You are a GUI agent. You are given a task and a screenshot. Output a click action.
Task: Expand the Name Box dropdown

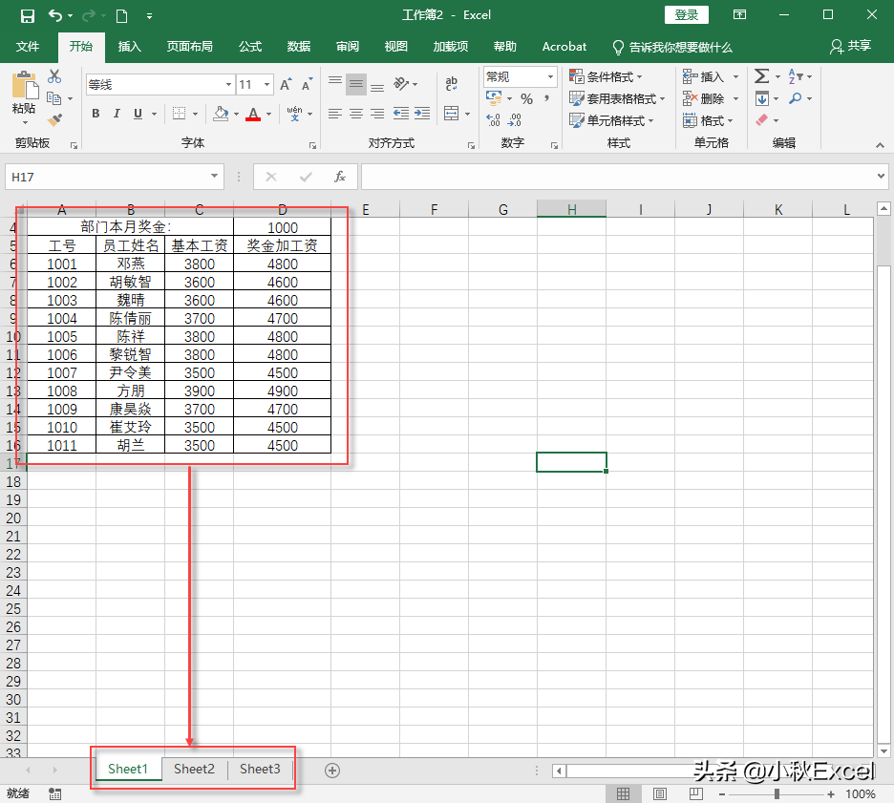[x=214, y=176]
